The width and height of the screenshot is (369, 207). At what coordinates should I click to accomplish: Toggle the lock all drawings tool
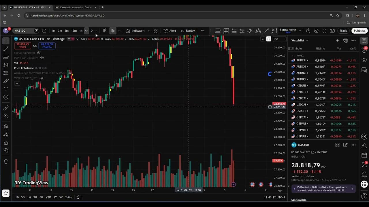point(6,143)
